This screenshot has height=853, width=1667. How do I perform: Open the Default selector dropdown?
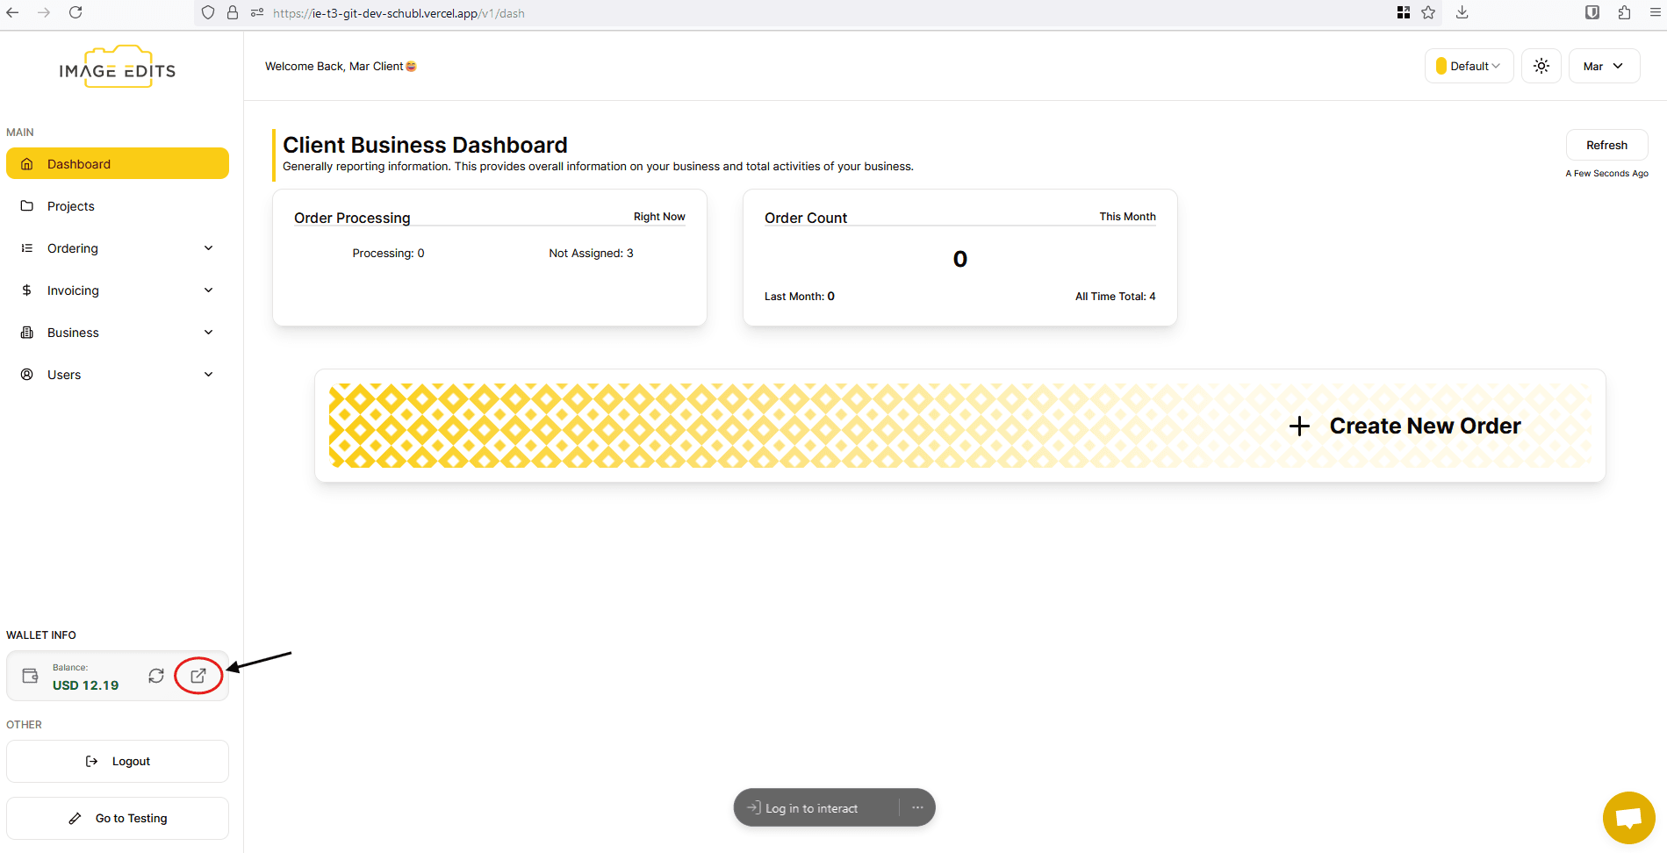1469,67
